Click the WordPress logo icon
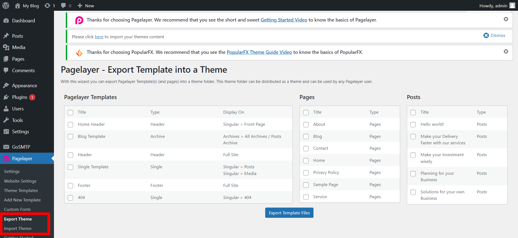 (x=6, y=5)
